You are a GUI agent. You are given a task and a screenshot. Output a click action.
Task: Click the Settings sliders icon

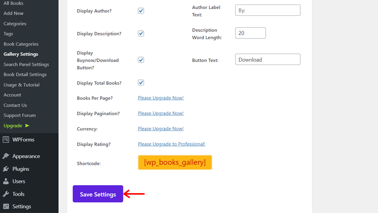pos(6,207)
